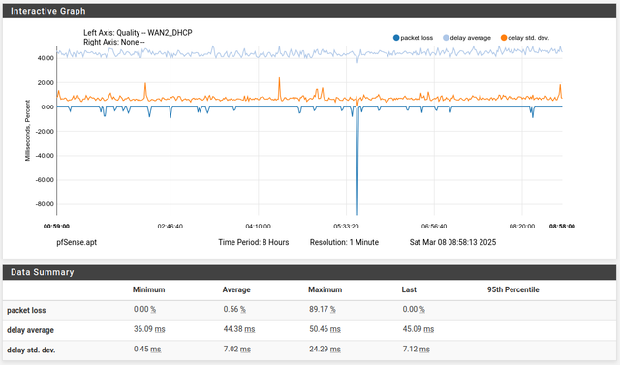Screen dimensions: 620x365
Task: Click the 20.00 y-axis tick label
Action: pyautogui.click(x=46, y=83)
